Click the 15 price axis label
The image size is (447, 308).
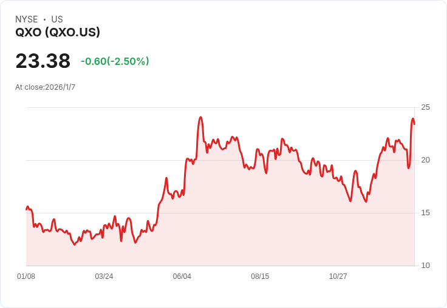[x=425, y=213]
